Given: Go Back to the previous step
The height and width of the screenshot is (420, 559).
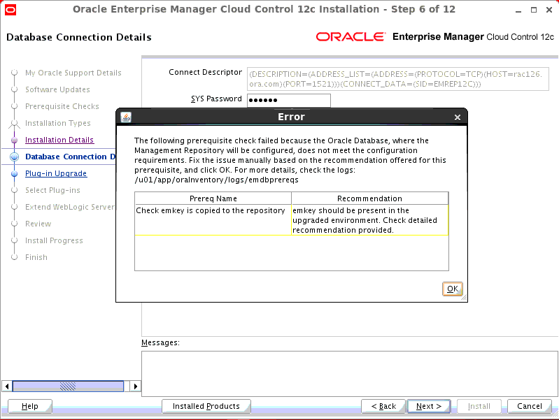Looking at the screenshot, I should 383,406.
